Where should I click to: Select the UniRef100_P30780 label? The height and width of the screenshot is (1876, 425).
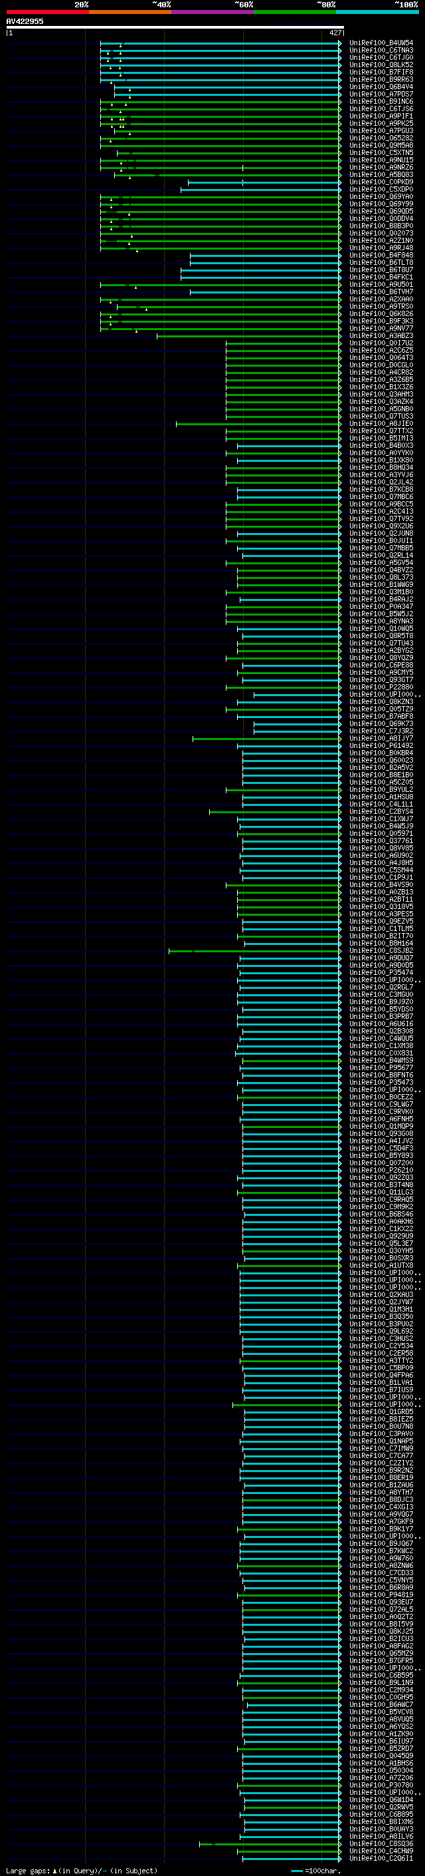pyautogui.click(x=381, y=1784)
